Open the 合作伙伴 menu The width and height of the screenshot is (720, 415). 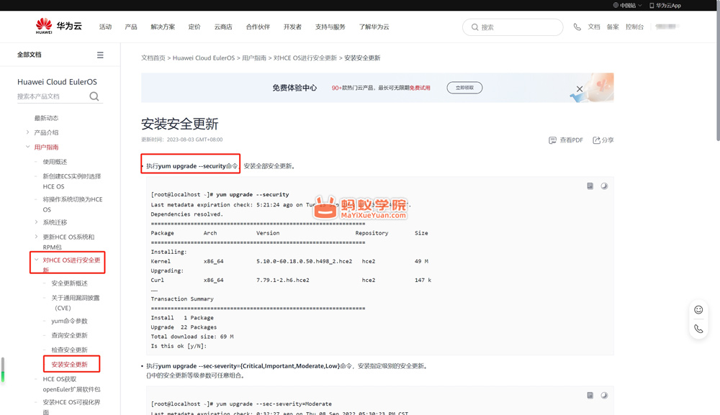pos(258,27)
